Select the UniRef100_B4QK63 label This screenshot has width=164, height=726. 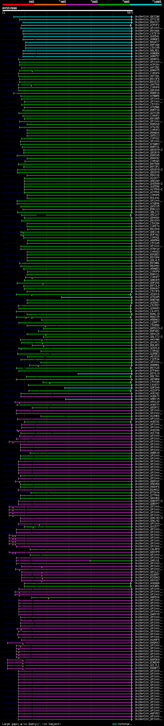click(x=147, y=643)
